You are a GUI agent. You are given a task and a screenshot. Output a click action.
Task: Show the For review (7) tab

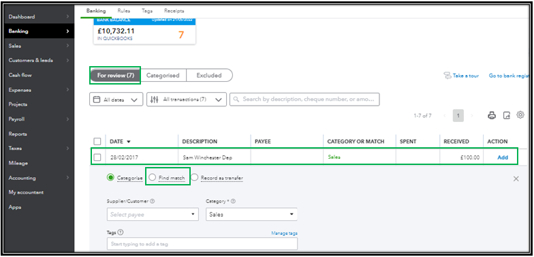click(x=116, y=75)
